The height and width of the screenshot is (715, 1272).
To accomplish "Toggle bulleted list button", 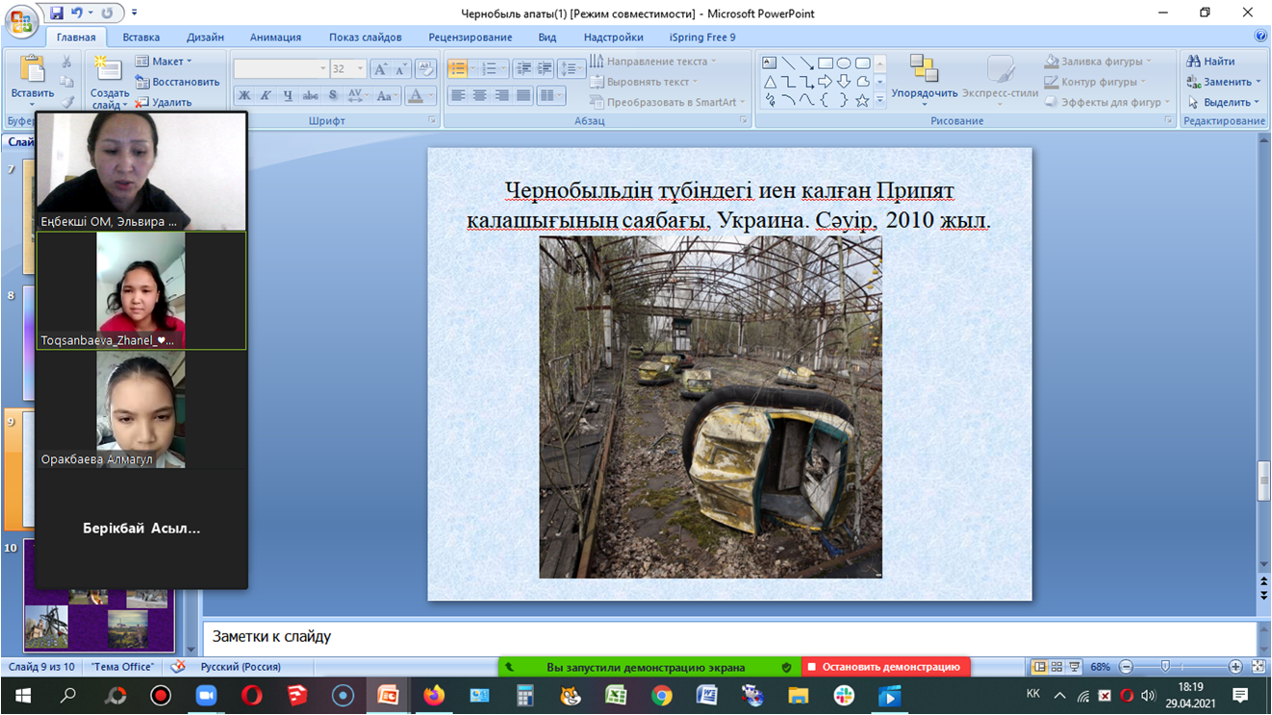I will (458, 69).
